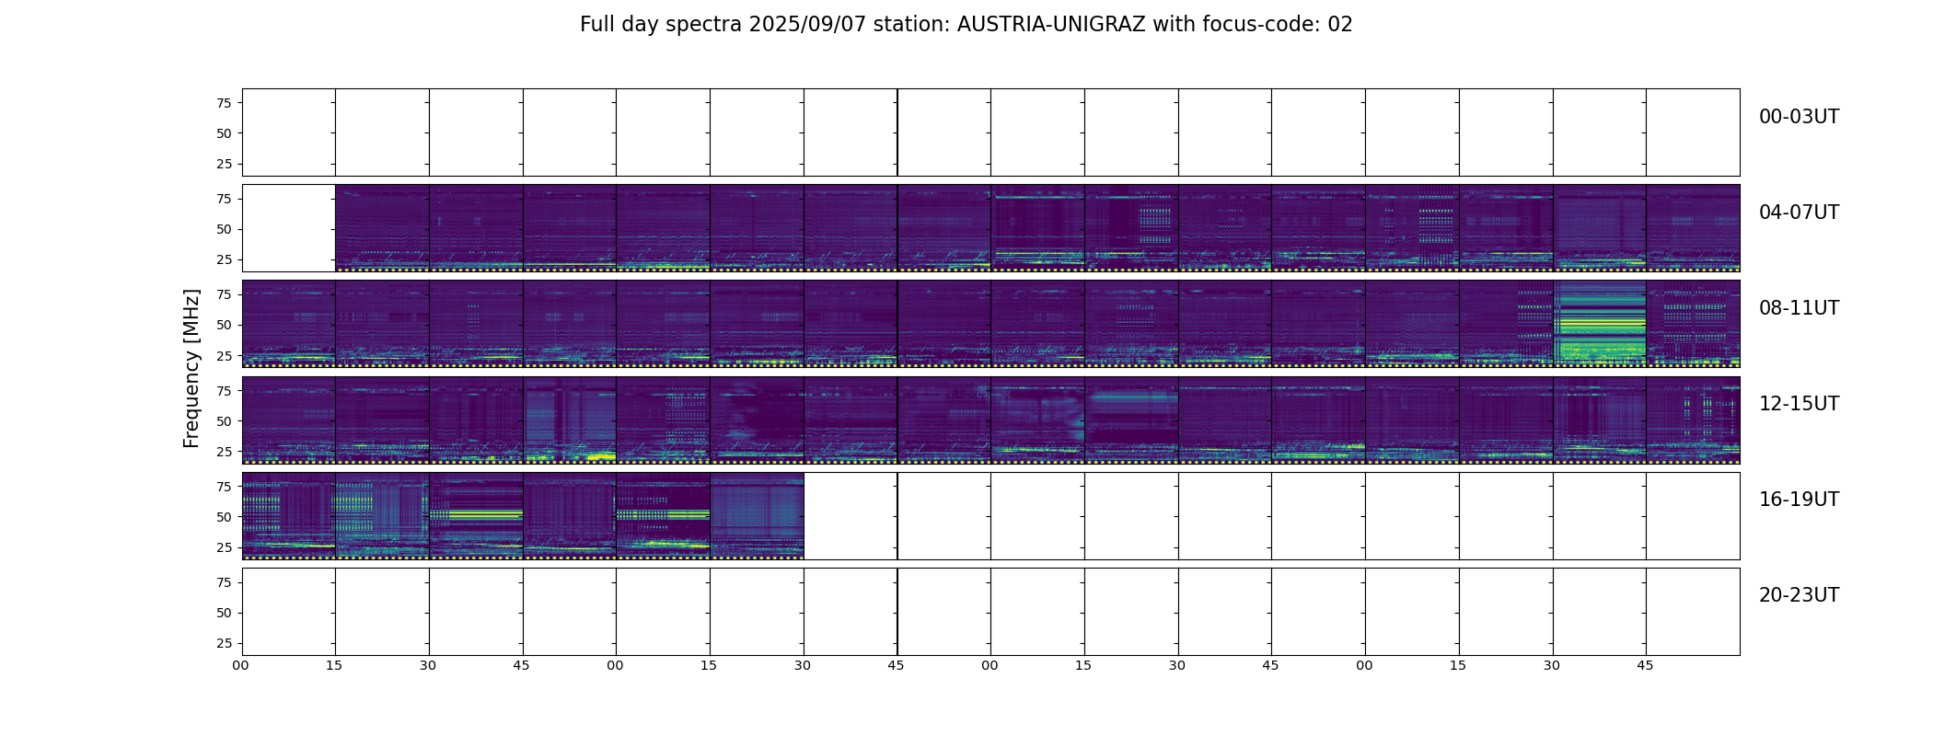Click the '50' tick of the 20-23UT row
Image resolution: width=1933 pixels, height=736 pixels.
(224, 613)
